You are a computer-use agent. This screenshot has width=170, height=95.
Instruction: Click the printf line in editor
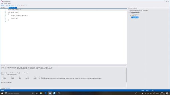coord(19,16)
